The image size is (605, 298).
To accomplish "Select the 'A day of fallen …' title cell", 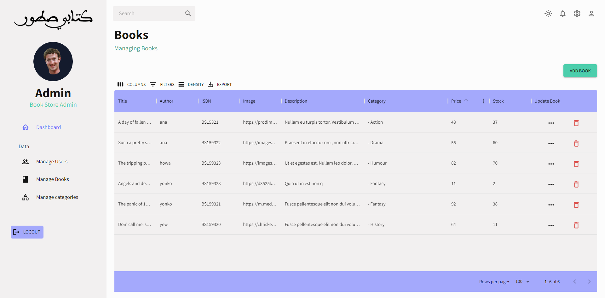I will [x=135, y=122].
